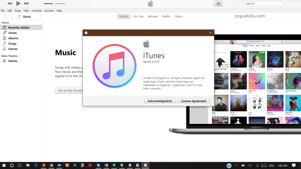Viewport: 301px width, 169px height.
Task: Open Albums in the sidebar
Action: pos(13,38)
